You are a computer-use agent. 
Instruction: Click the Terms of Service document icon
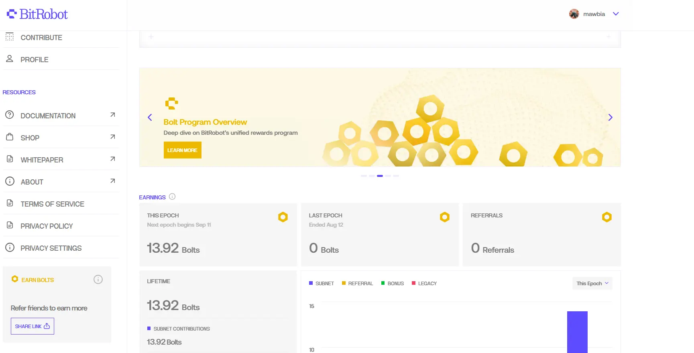coord(10,203)
